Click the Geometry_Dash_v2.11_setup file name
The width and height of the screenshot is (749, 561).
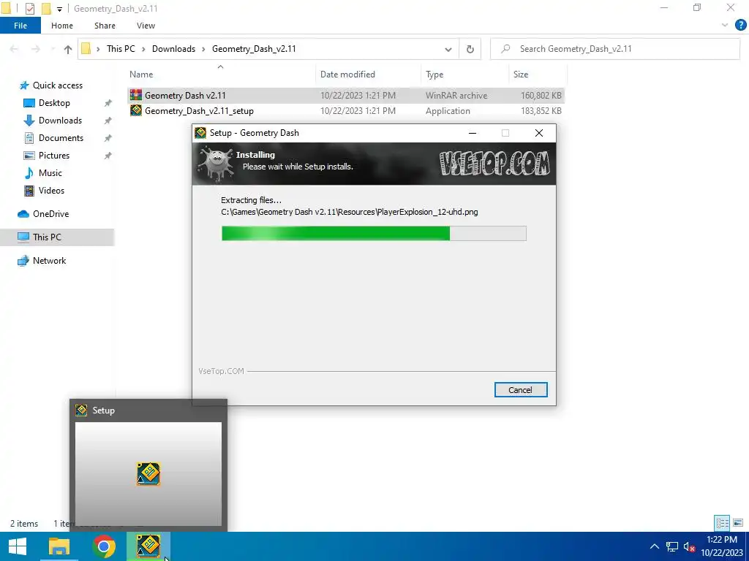199,111
